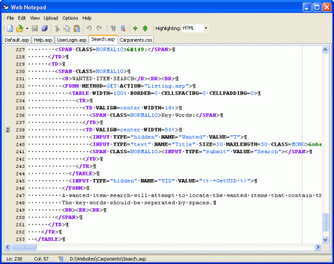Switch to the UserLogin.asp tab

72,40
